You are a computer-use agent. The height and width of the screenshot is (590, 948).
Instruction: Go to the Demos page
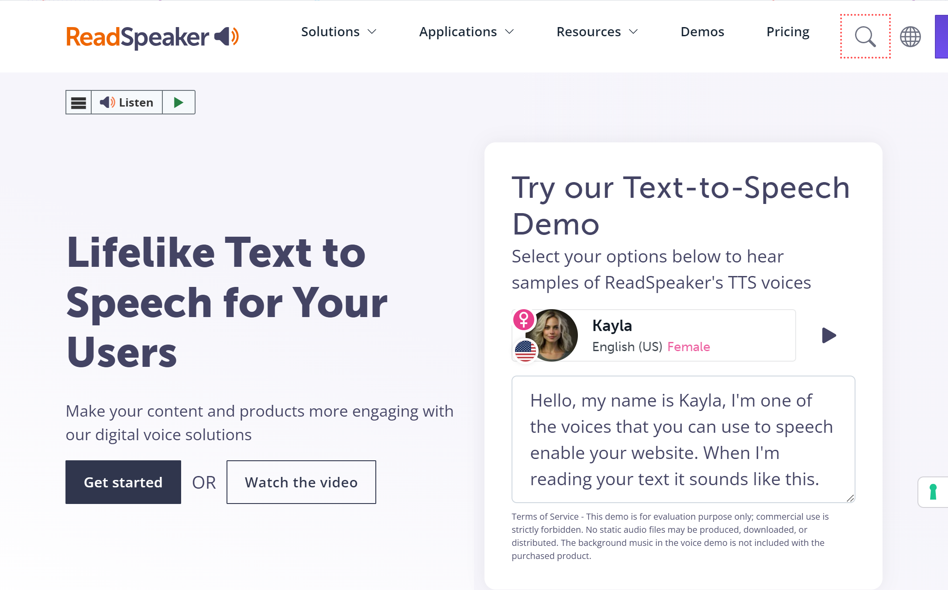pos(702,32)
